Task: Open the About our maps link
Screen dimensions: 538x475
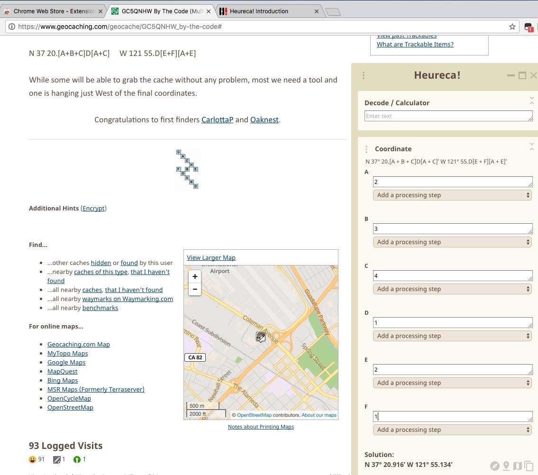Action: (x=319, y=415)
